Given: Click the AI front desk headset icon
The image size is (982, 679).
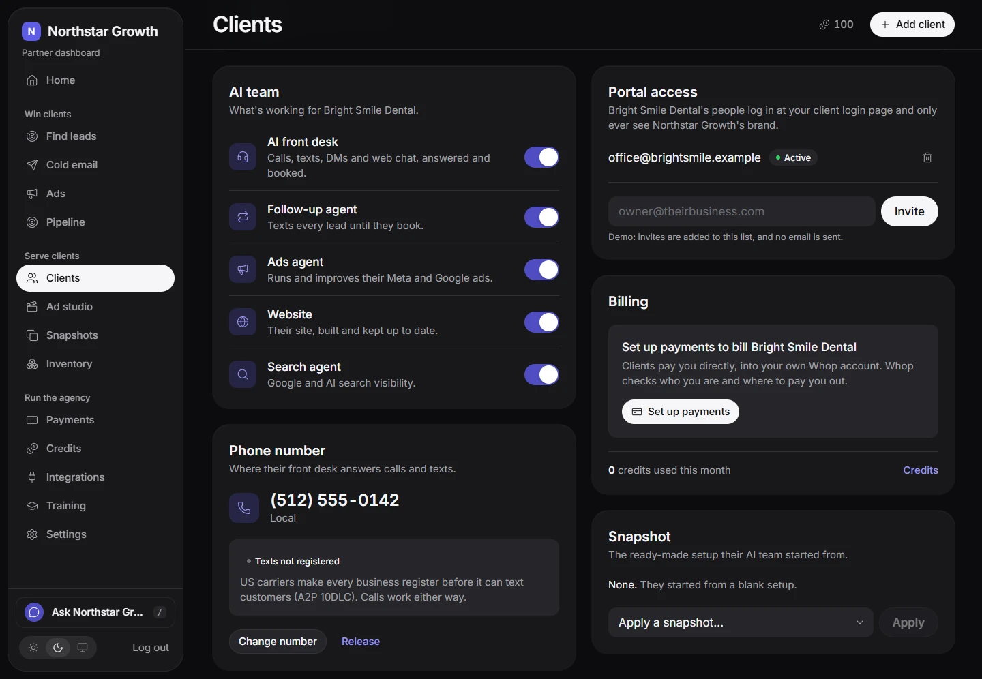Looking at the screenshot, I should (x=243, y=157).
